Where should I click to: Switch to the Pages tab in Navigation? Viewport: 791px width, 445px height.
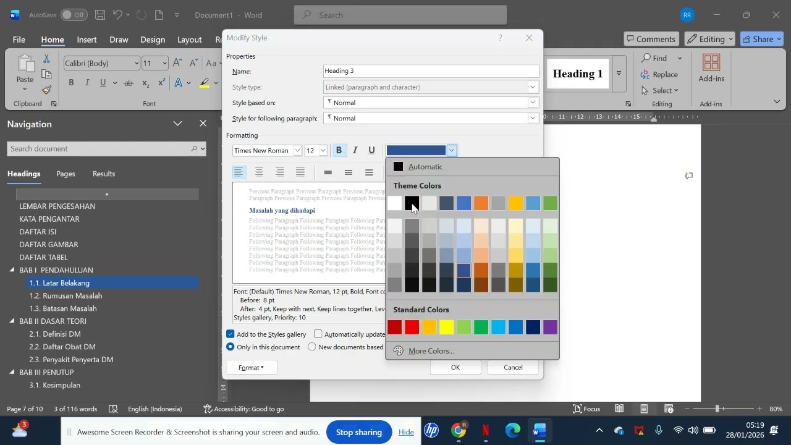click(66, 174)
